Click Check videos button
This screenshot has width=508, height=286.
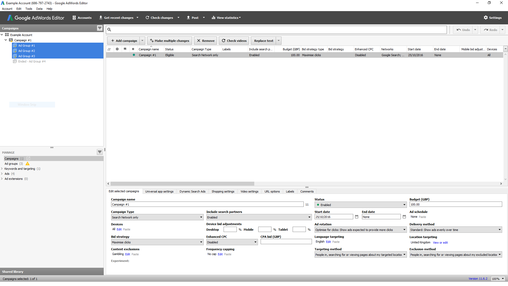pyautogui.click(x=234, y=41)
